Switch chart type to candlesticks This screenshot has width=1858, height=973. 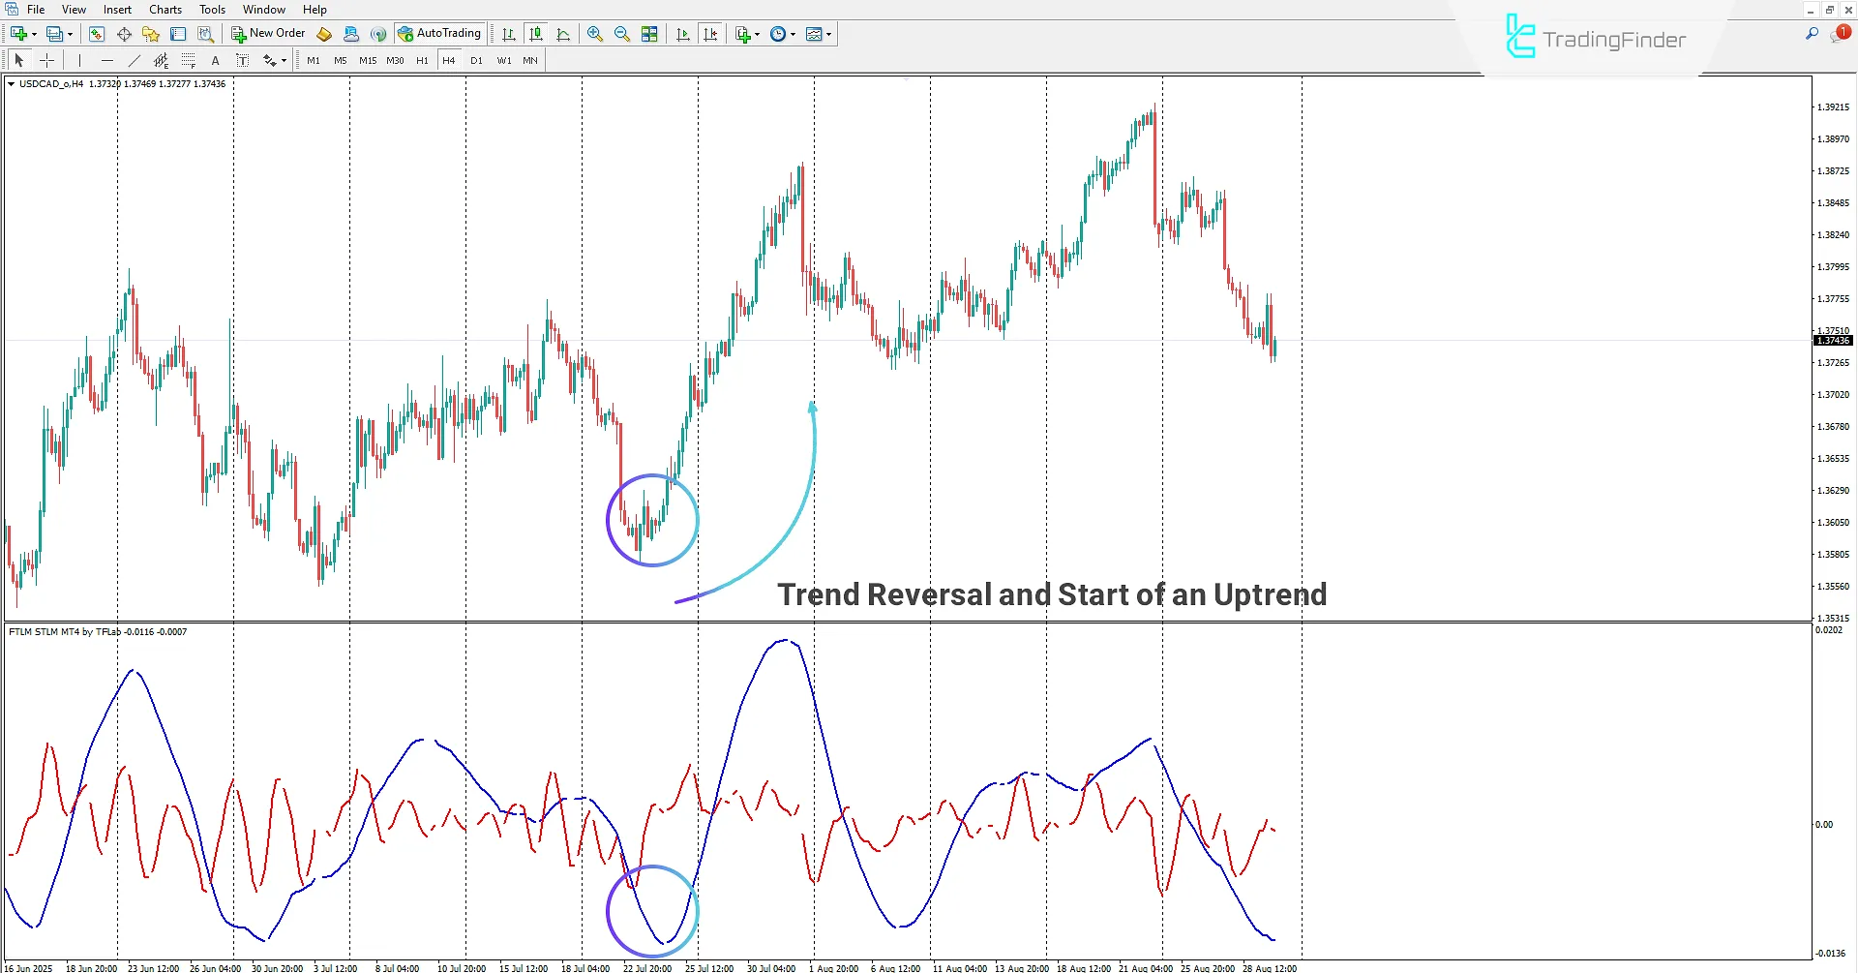pos(536,34)
